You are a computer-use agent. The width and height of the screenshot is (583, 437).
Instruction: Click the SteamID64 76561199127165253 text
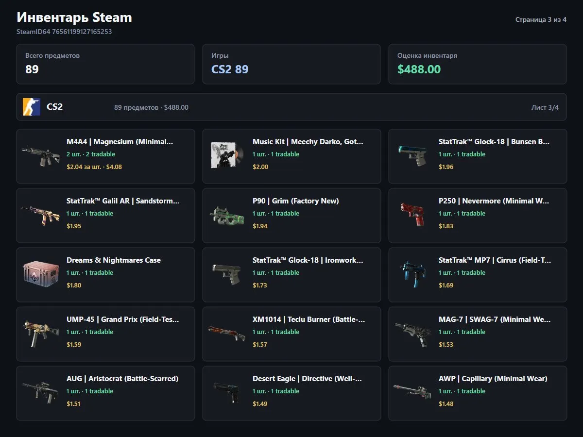[65, 32]
